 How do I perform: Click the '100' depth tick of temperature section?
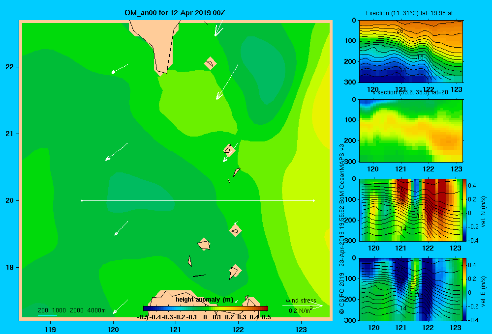coord(349,41)
